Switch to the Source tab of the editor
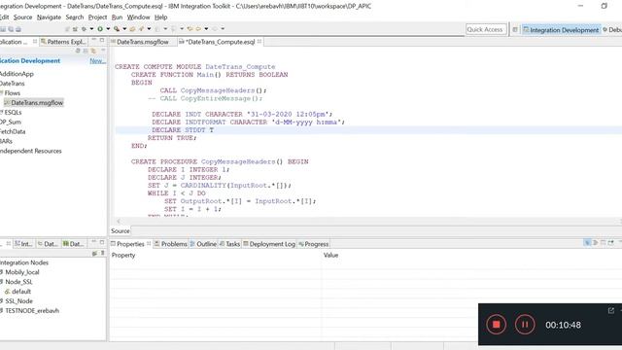The height and width of the screenshot is (350, 622). [x=121, y=231]
